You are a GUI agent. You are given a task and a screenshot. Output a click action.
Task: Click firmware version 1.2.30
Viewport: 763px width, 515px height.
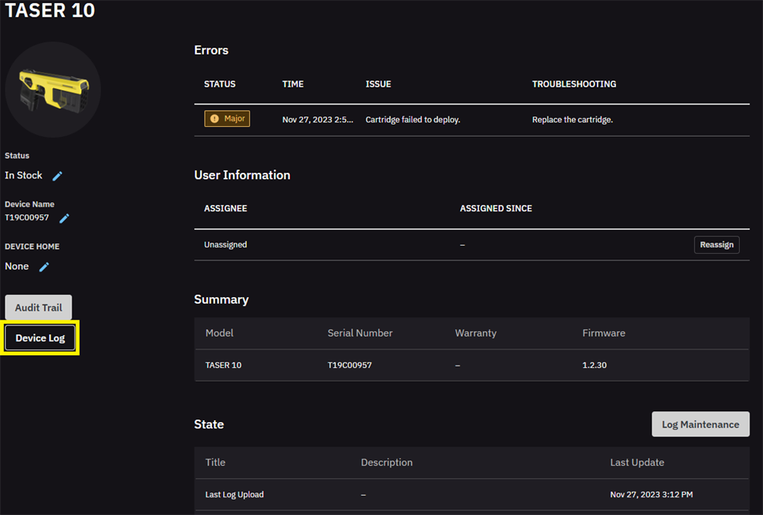[x=594, y=365]
